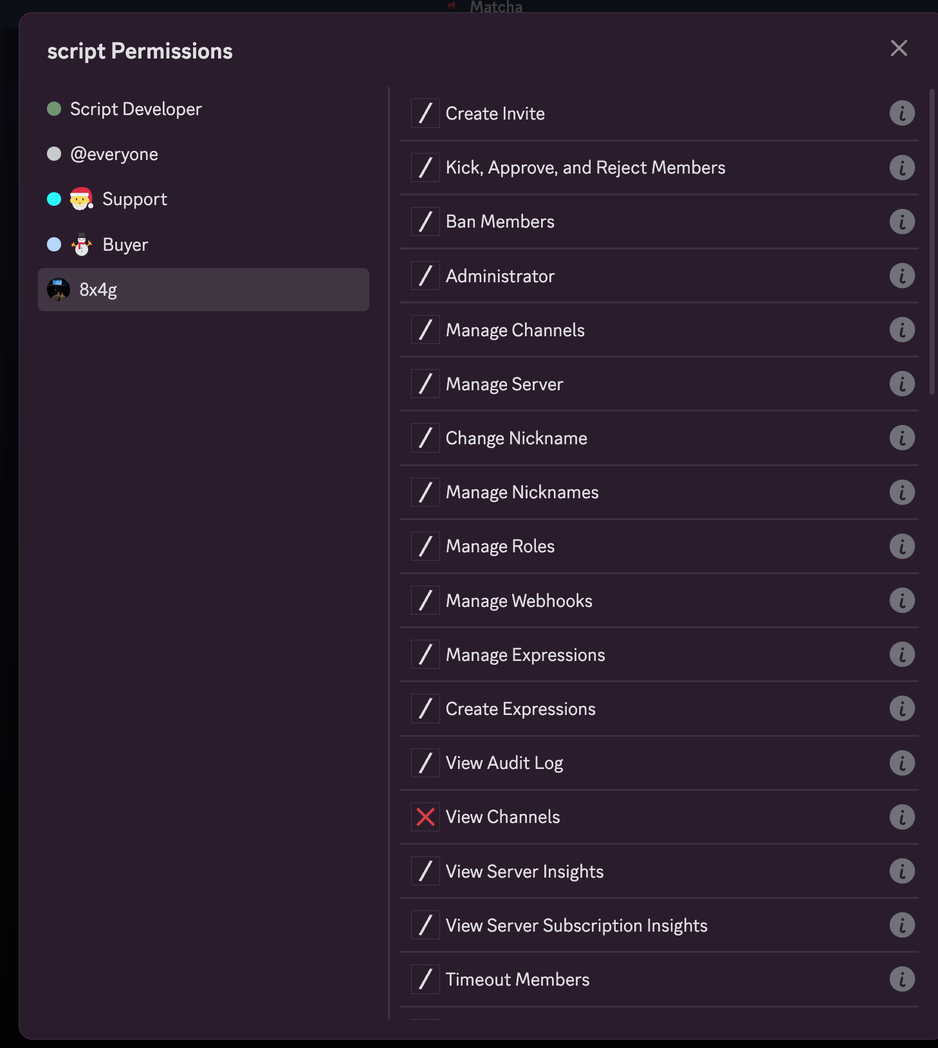Click info icon for Manage Server
This screenshot has width=938, height=1048.
(902, 384)
